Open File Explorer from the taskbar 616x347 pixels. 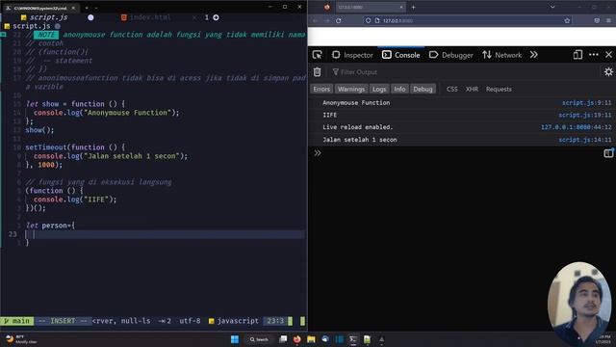(x=311, y=339)
